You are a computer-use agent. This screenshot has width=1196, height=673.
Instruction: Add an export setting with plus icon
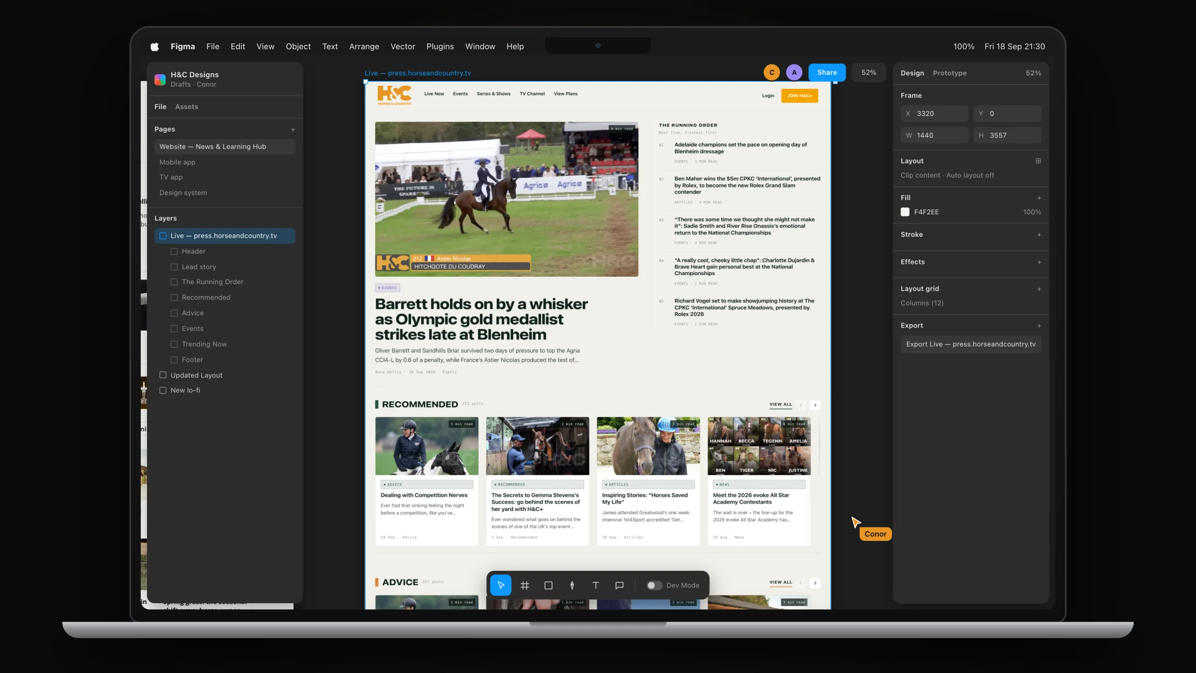coord(1039,326)
